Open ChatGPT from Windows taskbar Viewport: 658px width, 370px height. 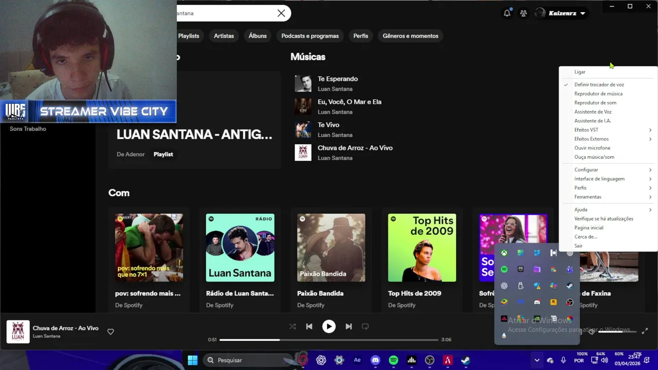(x=321, y=360)
